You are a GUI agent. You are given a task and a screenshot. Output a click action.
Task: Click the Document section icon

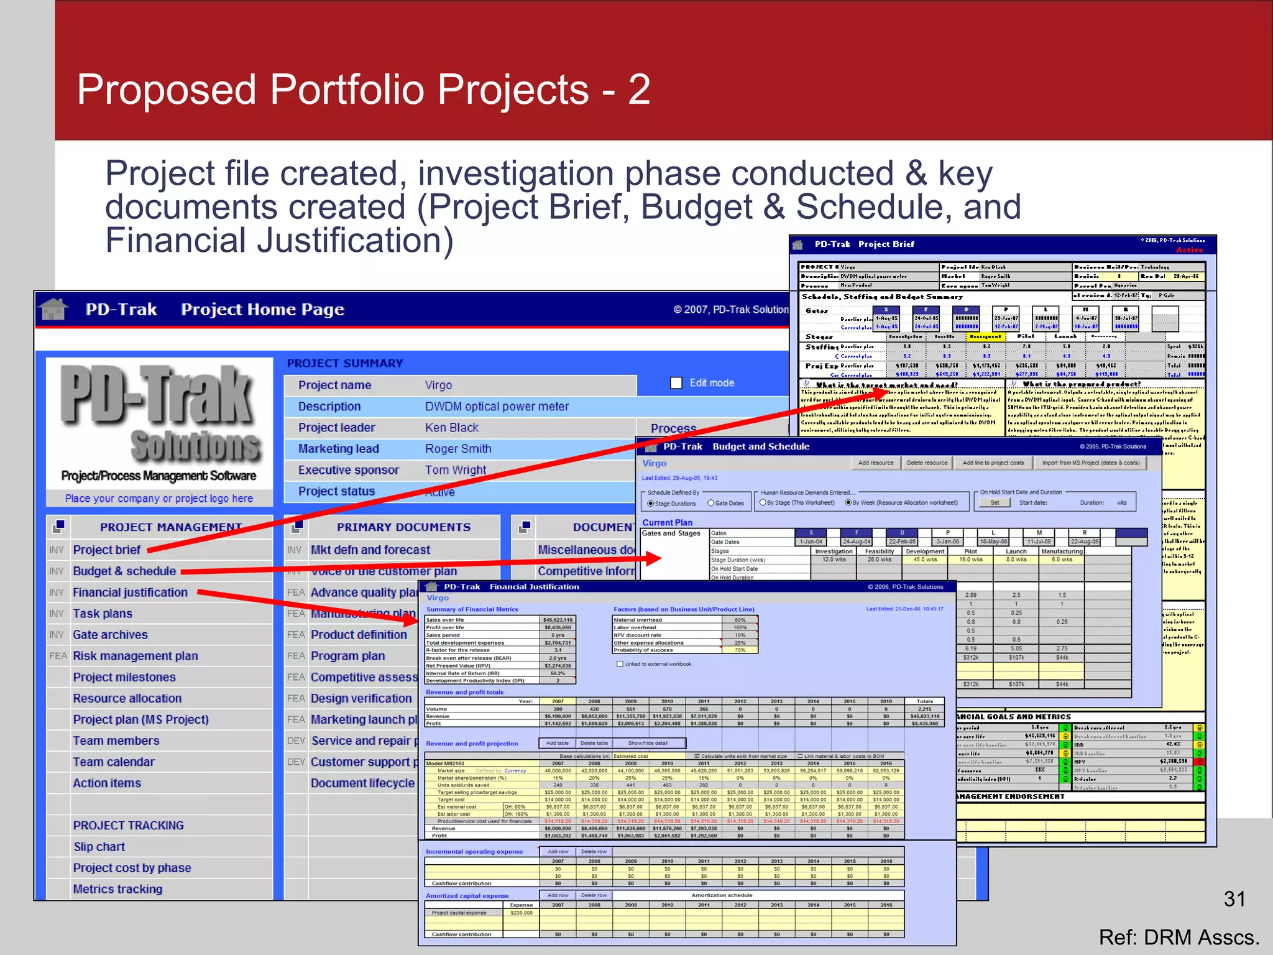pyautogui.click(x=524, y=527)
